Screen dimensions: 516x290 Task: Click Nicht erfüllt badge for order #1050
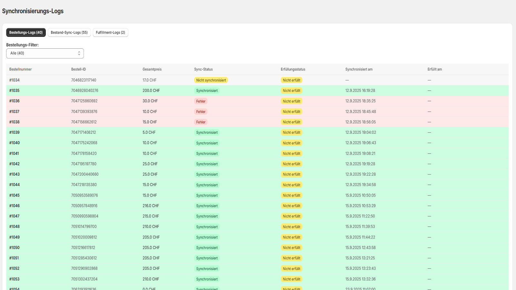click(291, 248)
